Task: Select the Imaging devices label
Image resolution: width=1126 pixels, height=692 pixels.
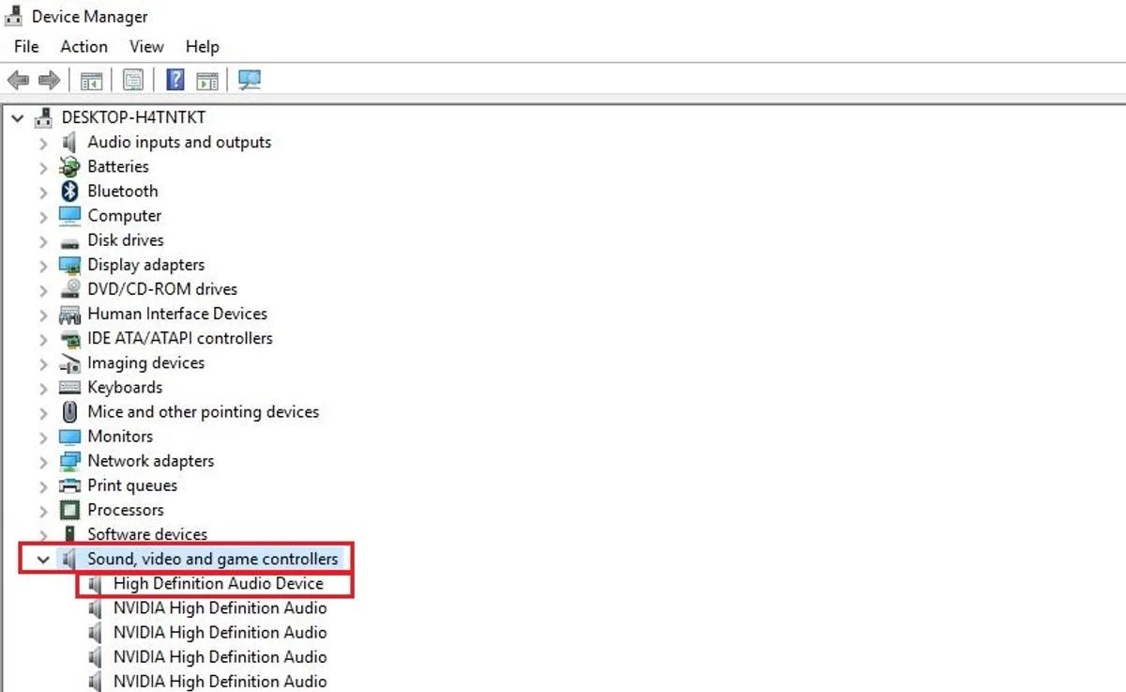Action: (x=145, y=362)
